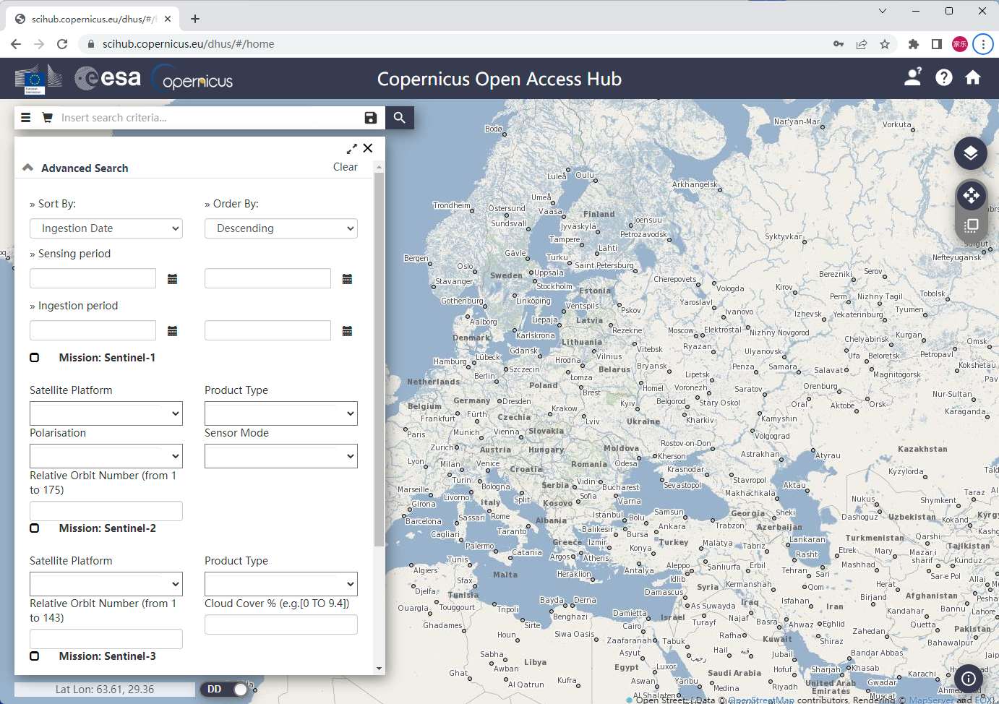Click the Ingestion period start date field
This screenshot has height=704, width=999.
pyautogui.click(x=93, y=330)
